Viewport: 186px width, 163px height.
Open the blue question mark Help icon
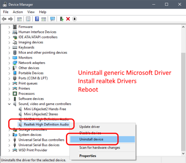click(x=37, y=19)
